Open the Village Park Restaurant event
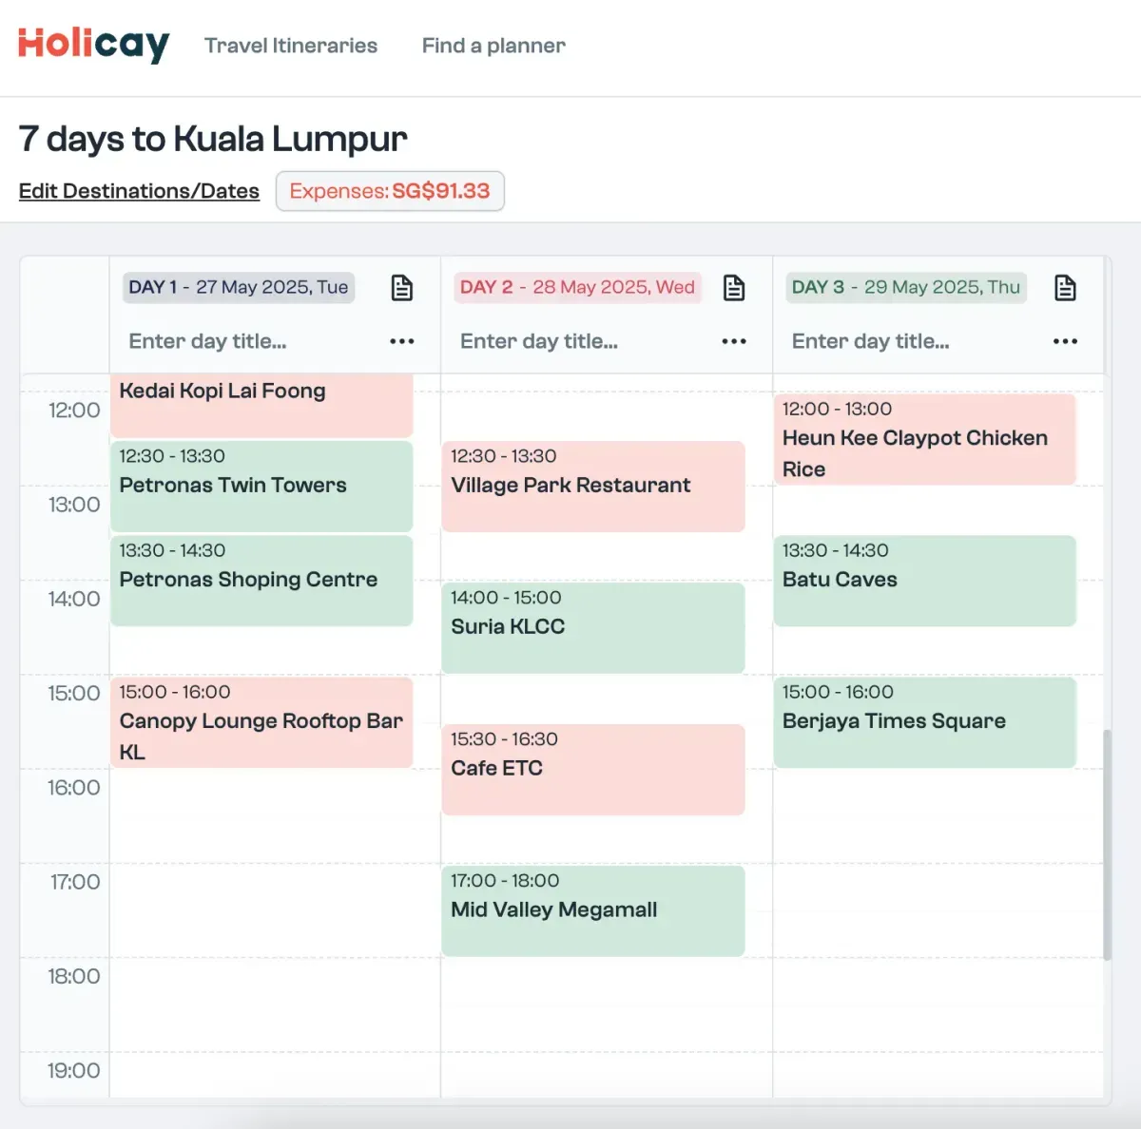 pos(593,486)
